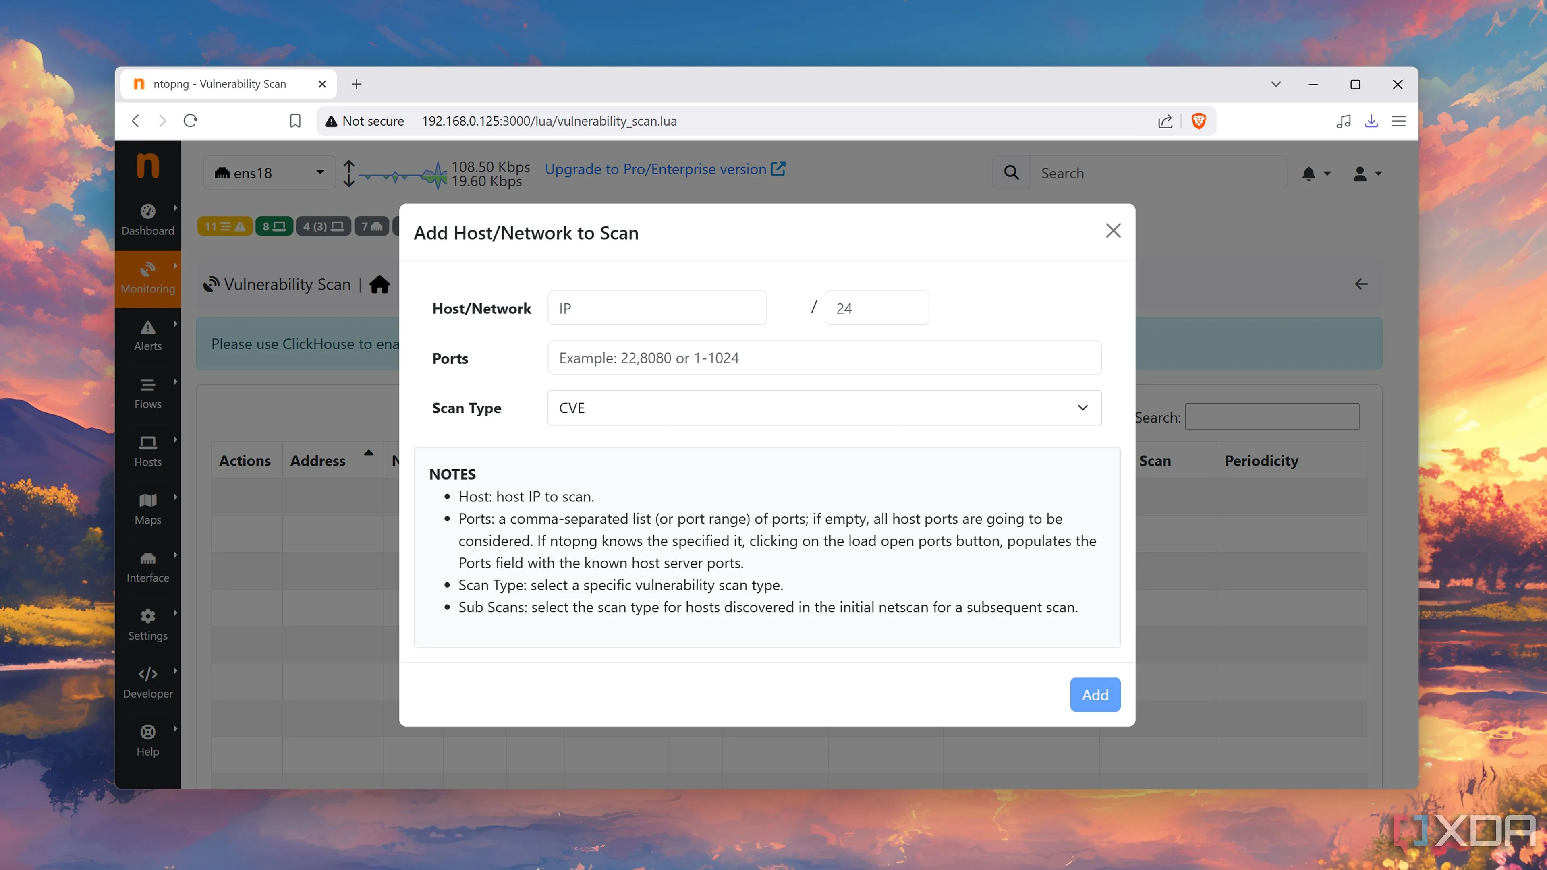The height and width of the screenshot is (870, 1547).
Task: Open the Dashboard sidebar menu
Action: 148,220
